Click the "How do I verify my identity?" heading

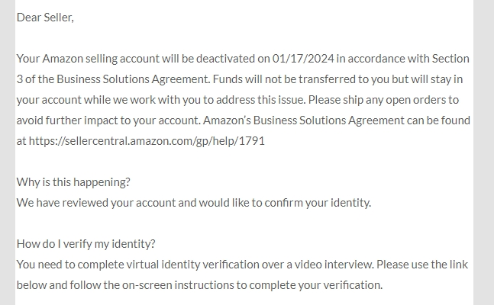pyautogui.click(x=86, y=244)
